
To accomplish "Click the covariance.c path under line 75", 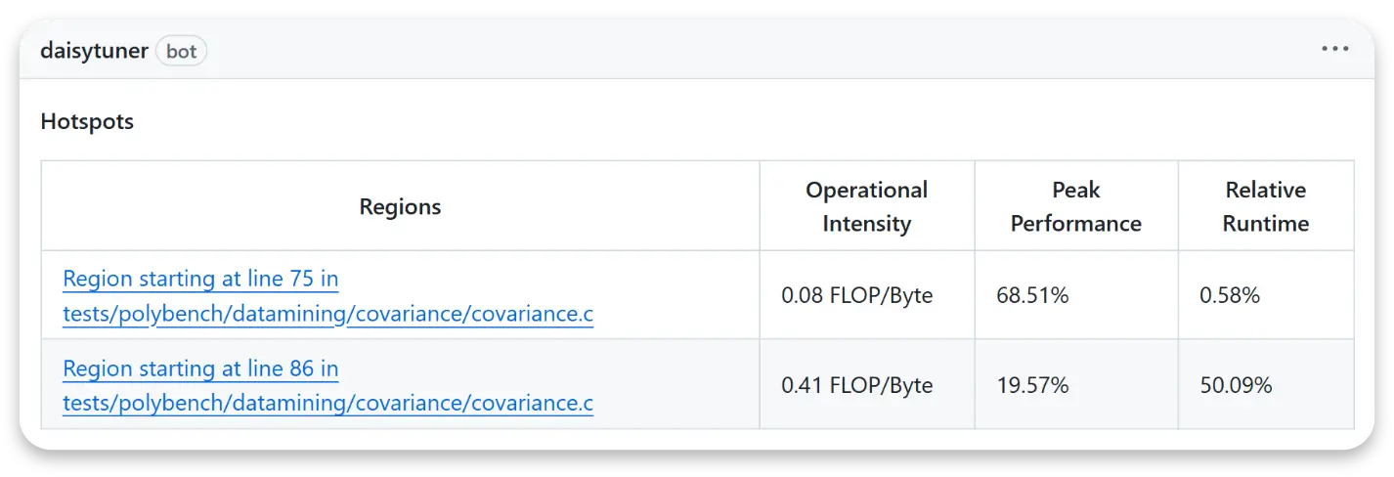I will (x=327, y=315).
